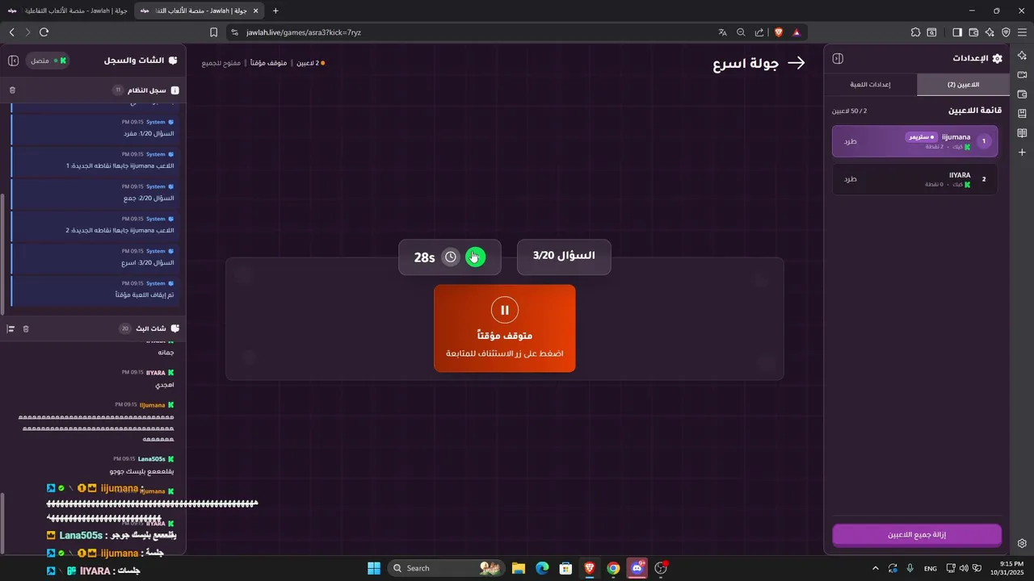Click the timer clock icon
Image resolution: width=1034 pixels, height=581 pixels.
pos(451,257)
